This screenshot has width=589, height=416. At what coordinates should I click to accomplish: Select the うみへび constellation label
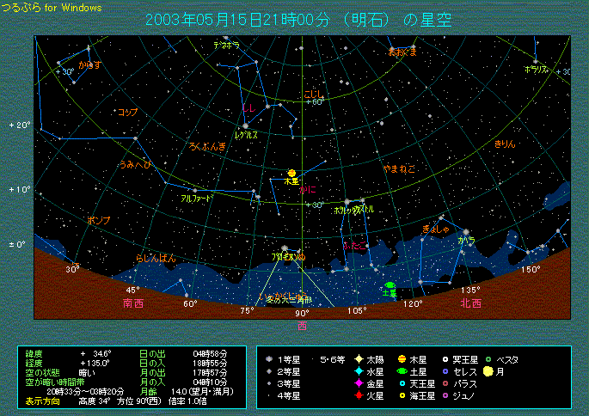pos(135,164)
